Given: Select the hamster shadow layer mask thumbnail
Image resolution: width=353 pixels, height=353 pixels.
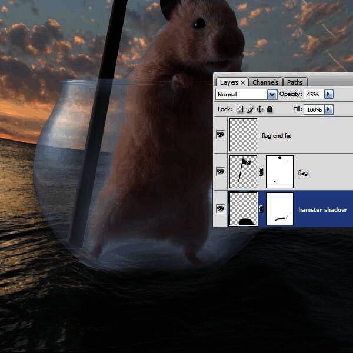Looking at the screenshot, I should [x=280, y=209].
